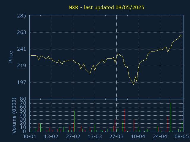Image resolution: width=190 pixels, height=142 pixels.
Task: Click the 70 volume axis label
Action: (23, 103)
